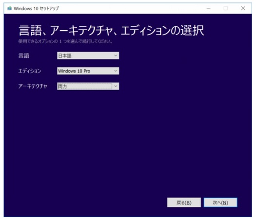
Task: Minimize the Windows 10 セットアップ window
Action: [x=209, y=8]
